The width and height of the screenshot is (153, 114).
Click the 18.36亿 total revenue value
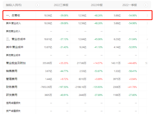pyautogui.click(x=48, y=15)
